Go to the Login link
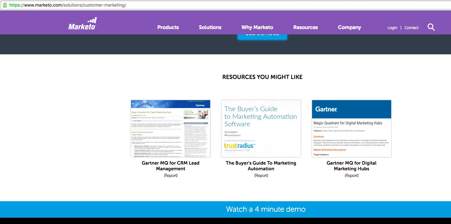Image resolution: width=451 pixels, height=224 pixels. (392, 28)
